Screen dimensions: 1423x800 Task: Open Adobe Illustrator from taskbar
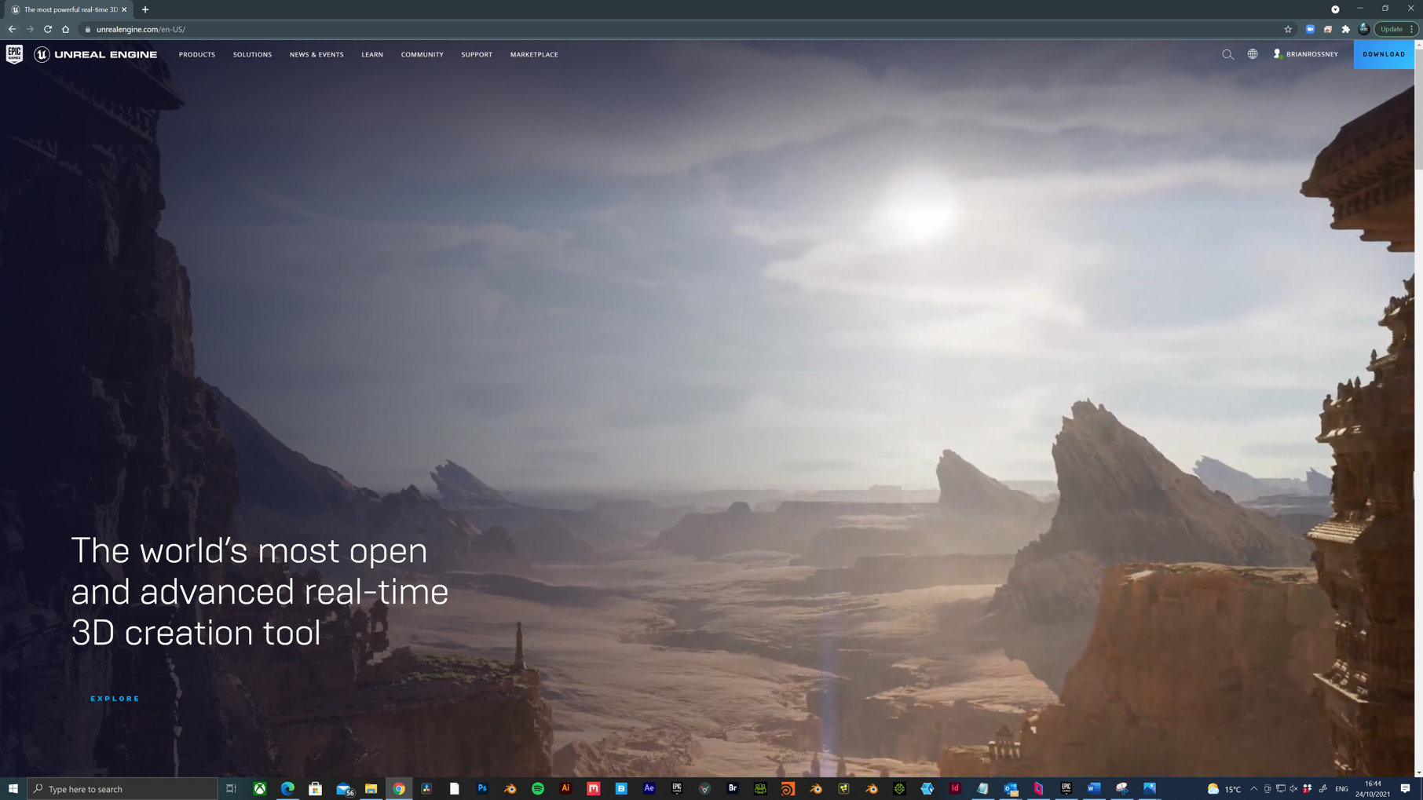[565, 788]
